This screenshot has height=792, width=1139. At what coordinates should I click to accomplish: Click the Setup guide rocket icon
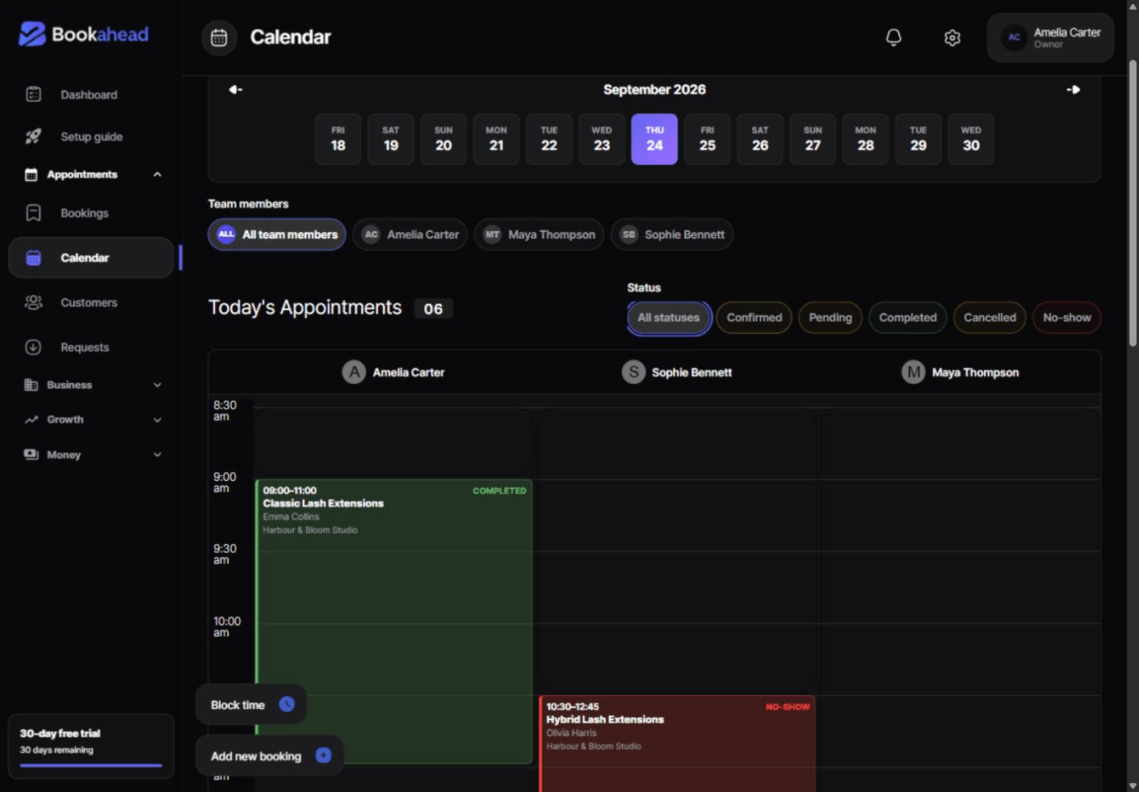pyautogui.click(x=33, y=137)
